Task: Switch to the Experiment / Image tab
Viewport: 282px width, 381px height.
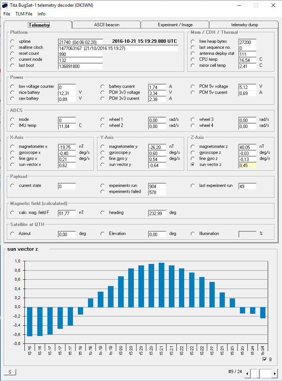Action: tap(175, 25)
